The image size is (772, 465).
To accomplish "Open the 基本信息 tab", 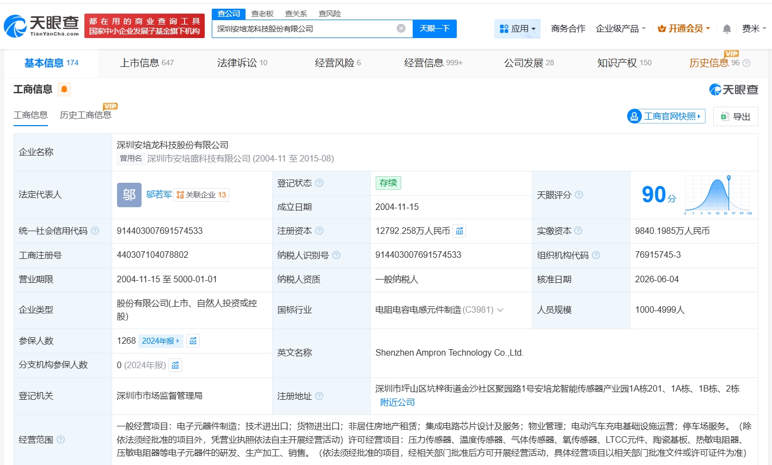I will tap(51, 63).
